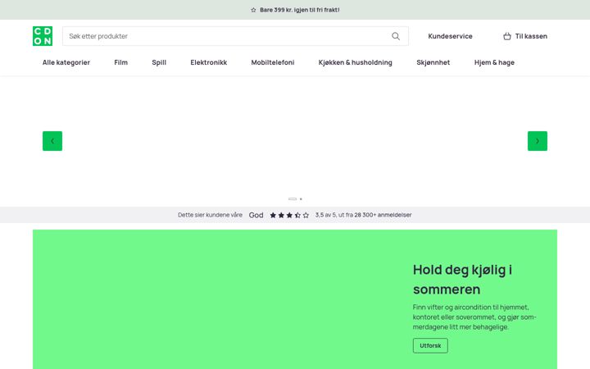
Task: Click the shopping basket icon
Action: click(x=507, y=36)
